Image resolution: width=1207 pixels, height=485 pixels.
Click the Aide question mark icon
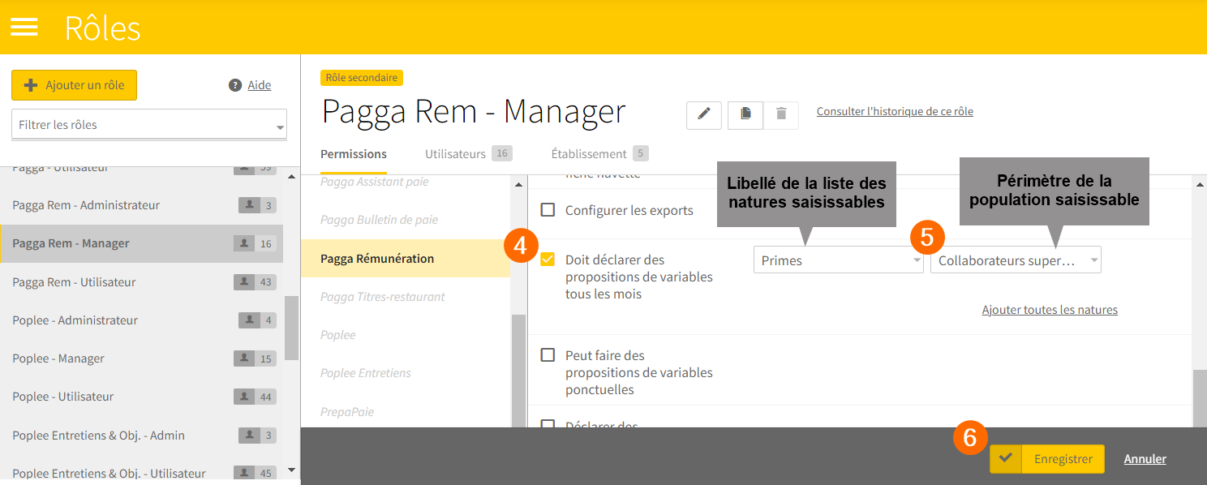pos(235,85)
